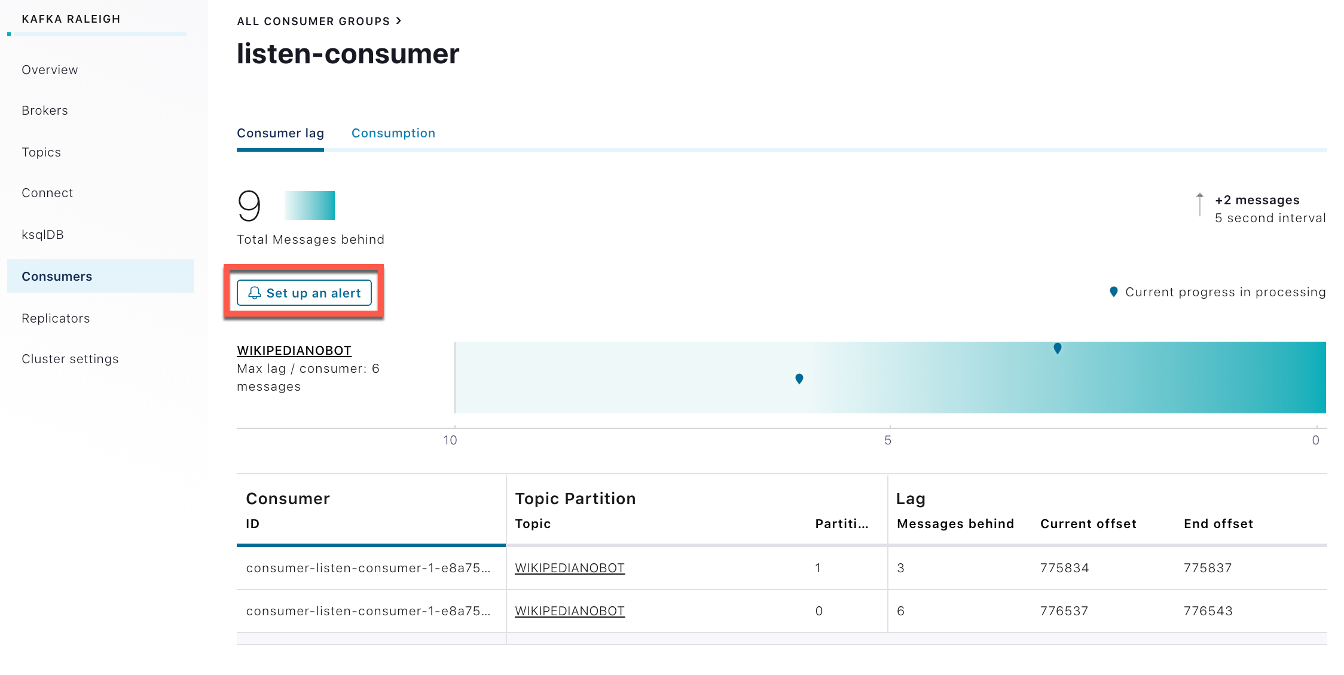This screenshot has height=675, width=1344.
Task: Select the Consumer lag tab
Action: coord(280,133)
